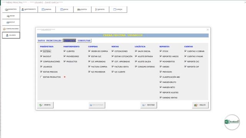Toggle the Kardex checkbox
Viewport: 246px width, 138px height.
tap(161, 67)
